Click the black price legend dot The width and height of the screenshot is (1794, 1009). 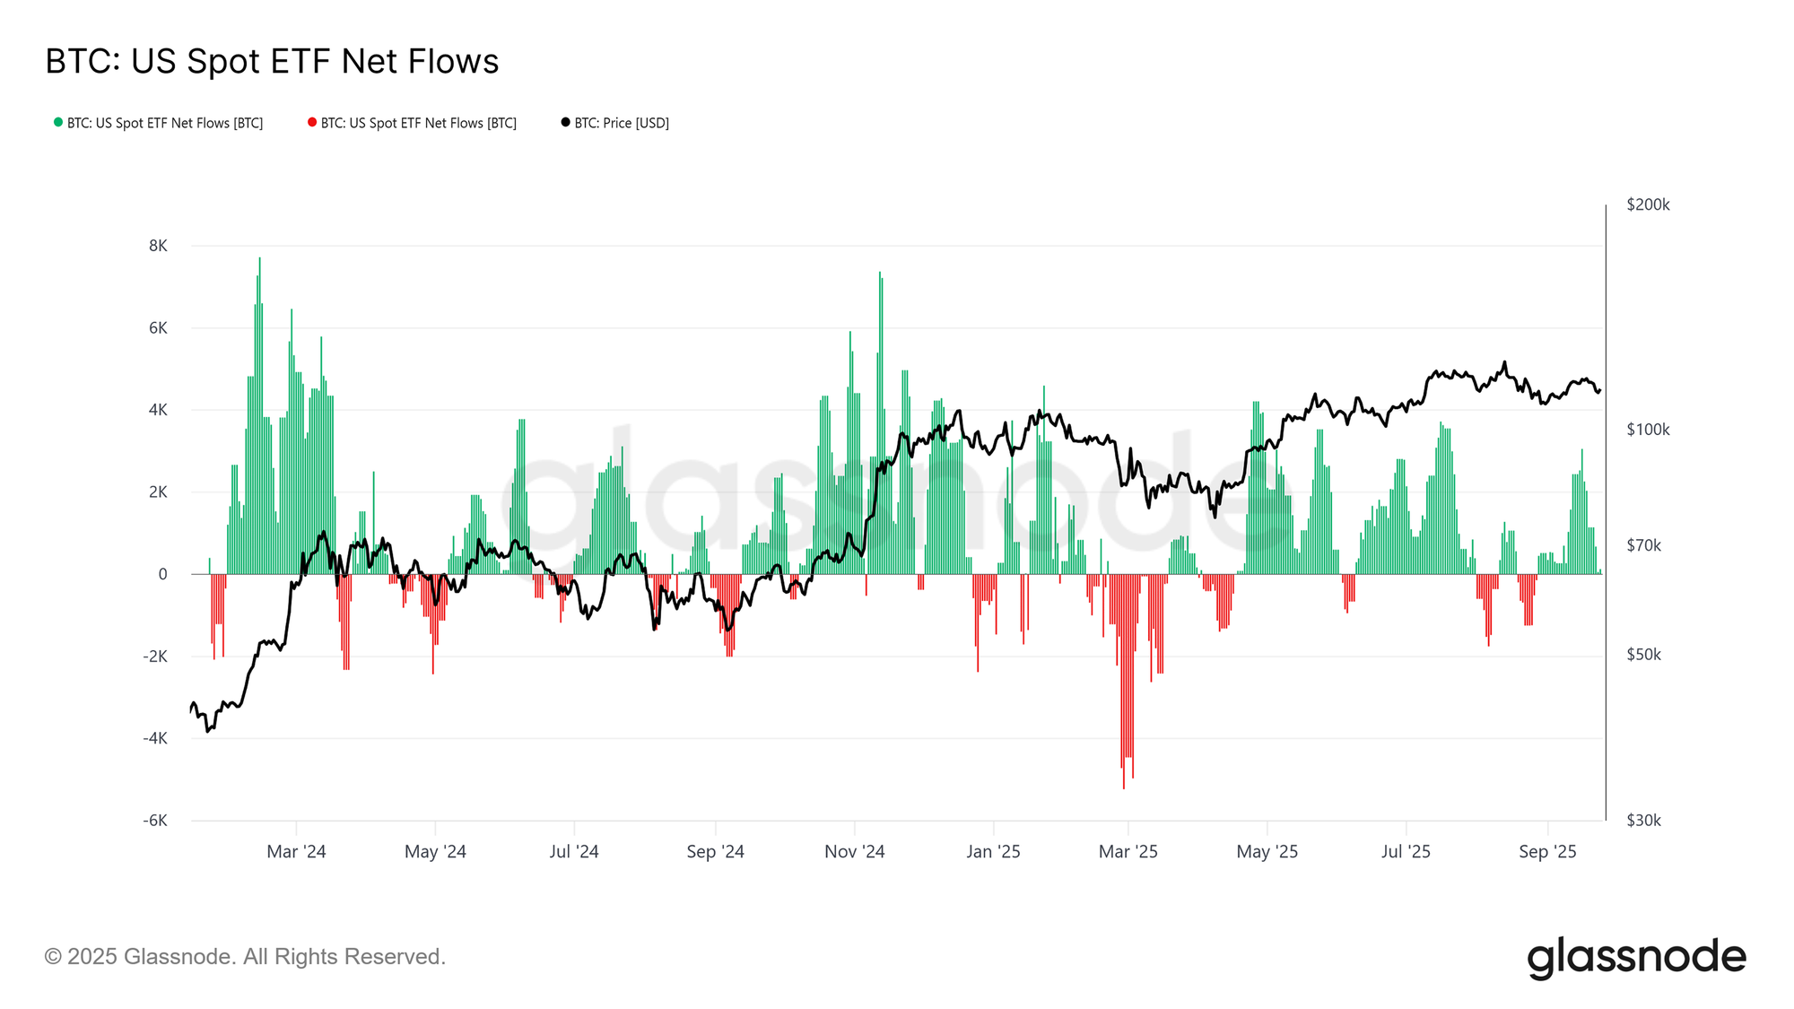[x=565, y=122]
